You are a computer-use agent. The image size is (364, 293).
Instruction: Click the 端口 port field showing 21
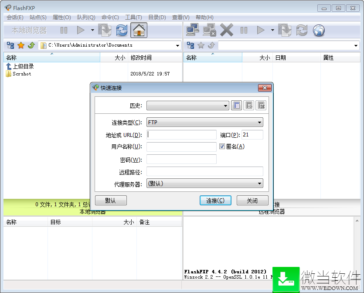[x=252, y=135]
